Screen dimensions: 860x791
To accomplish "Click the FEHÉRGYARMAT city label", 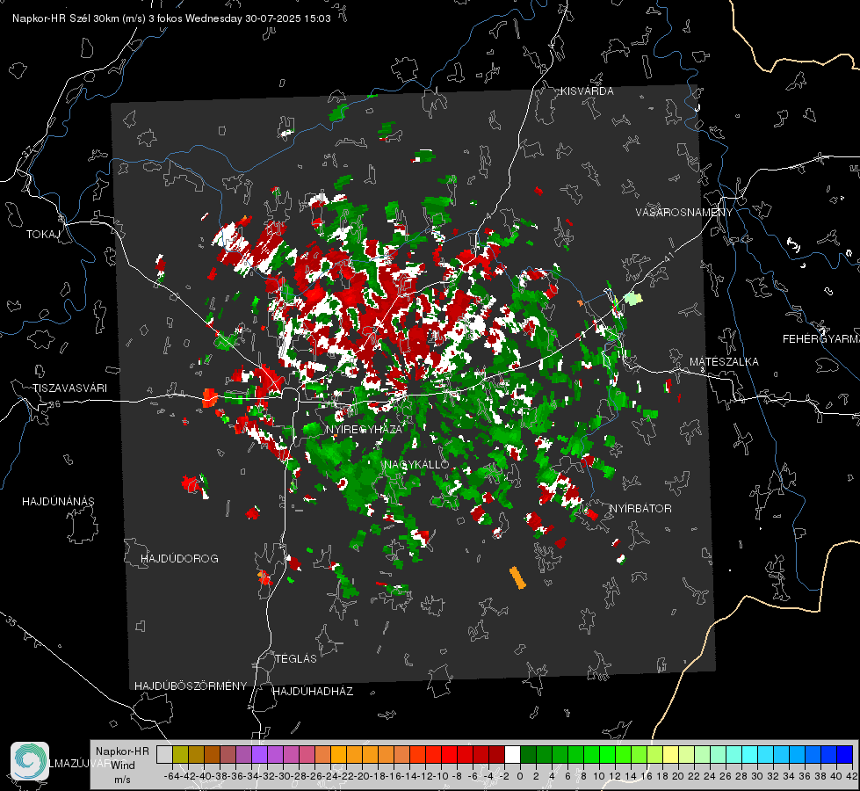I will [820, 339].
